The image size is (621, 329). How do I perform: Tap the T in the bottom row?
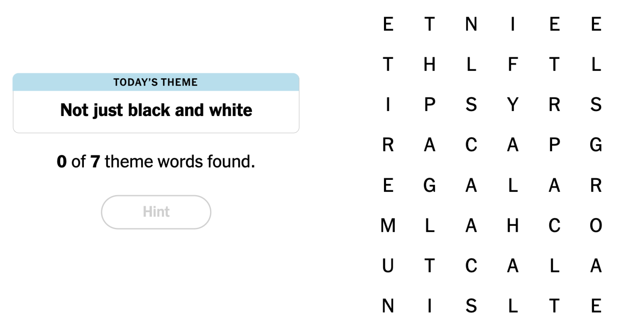click(x=554, y=306)
